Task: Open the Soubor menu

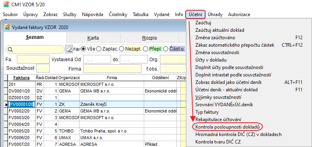Action: [10, 15]
